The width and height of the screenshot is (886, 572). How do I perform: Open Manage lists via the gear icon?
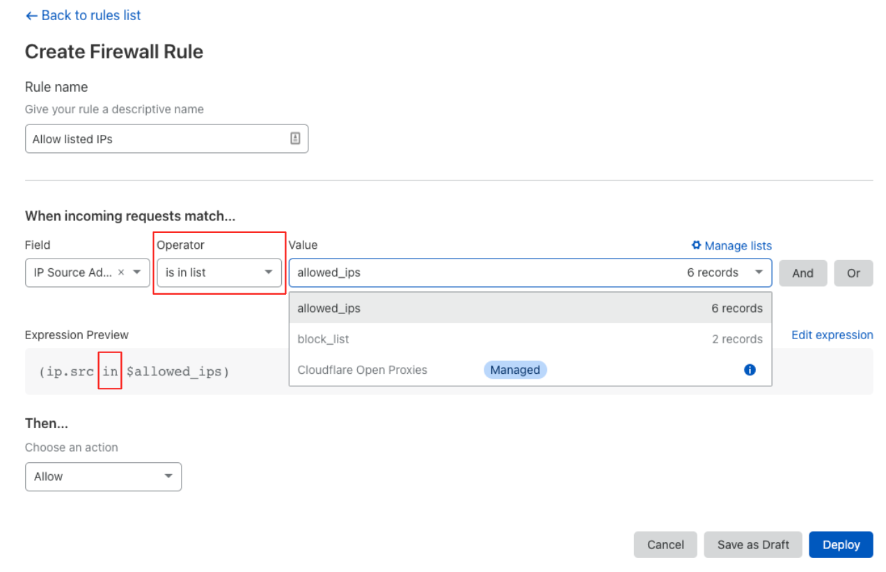pyautogui.click(x=696, y=245)
